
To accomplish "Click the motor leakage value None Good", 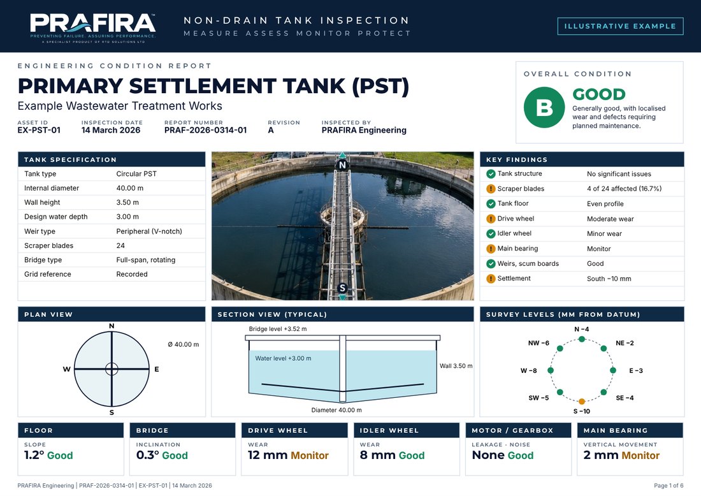I will point(503,455).
